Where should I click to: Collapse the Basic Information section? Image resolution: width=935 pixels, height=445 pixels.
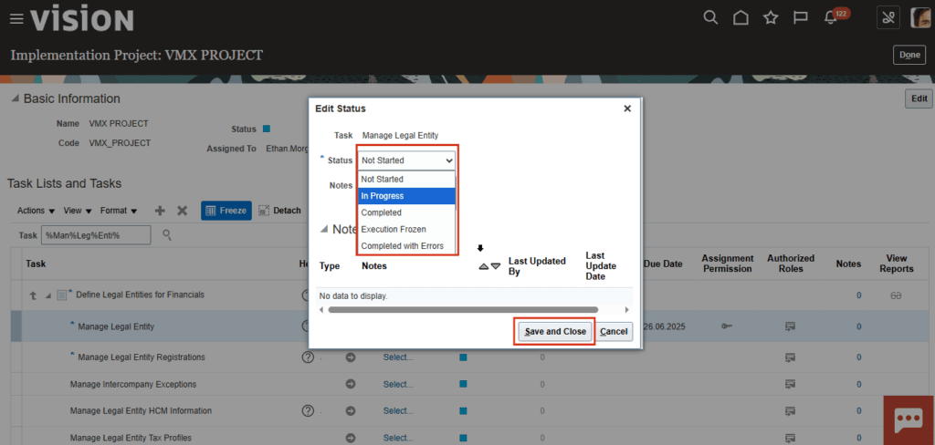click(15, 98)
